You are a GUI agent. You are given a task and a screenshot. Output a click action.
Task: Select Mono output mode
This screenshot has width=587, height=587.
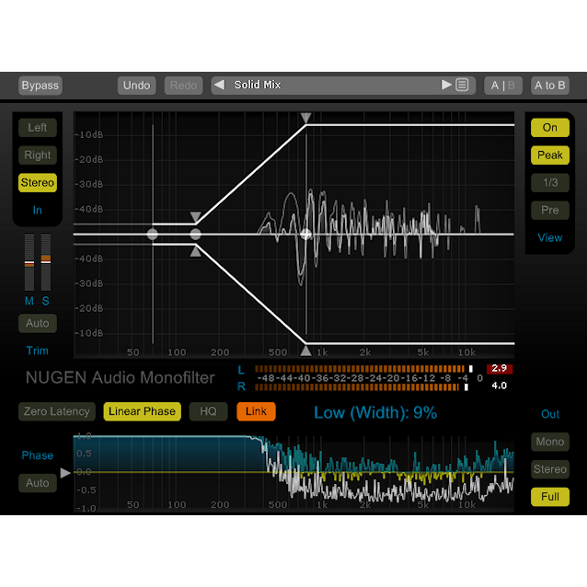click(549, 442)
